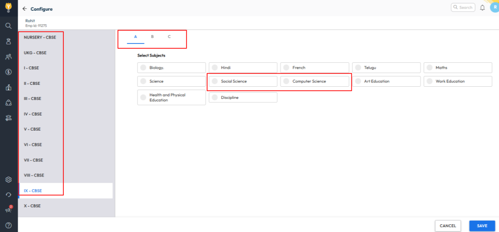The width and height of the screenshot is (499, 232).
Task: Open the notifications bell
Action: [x=482, y=8]
